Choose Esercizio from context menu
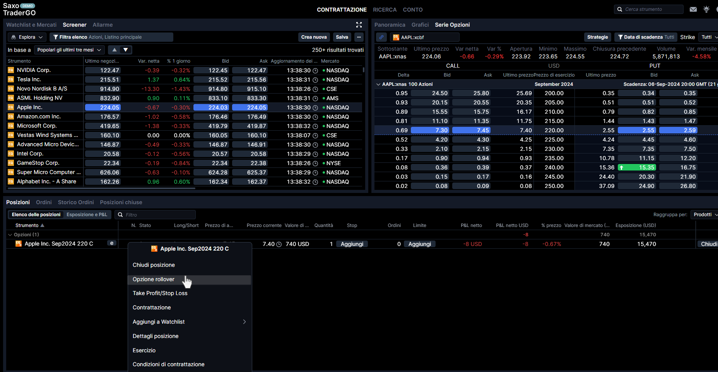Image resolution: width=718 pixels, height=372 pixels. 190,350
